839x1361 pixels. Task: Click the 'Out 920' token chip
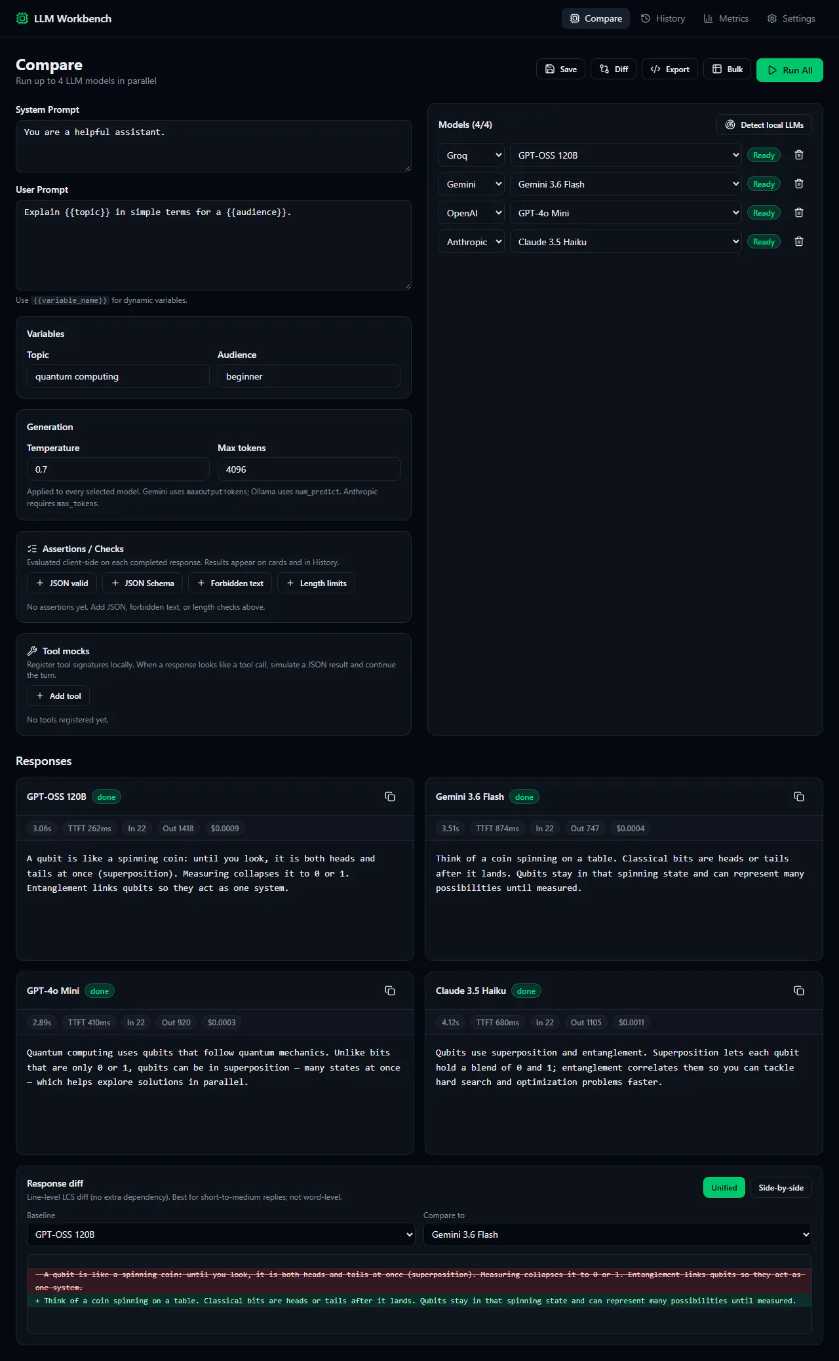[176, 1023]
